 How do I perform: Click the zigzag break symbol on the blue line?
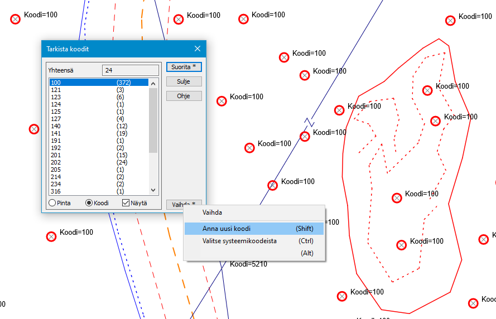(309, 122)
